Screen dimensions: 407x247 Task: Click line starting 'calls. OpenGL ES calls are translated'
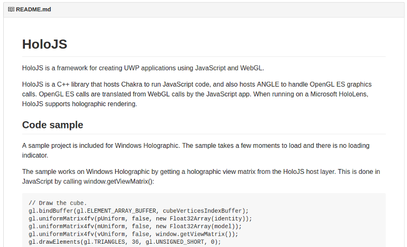click(195, 94)
